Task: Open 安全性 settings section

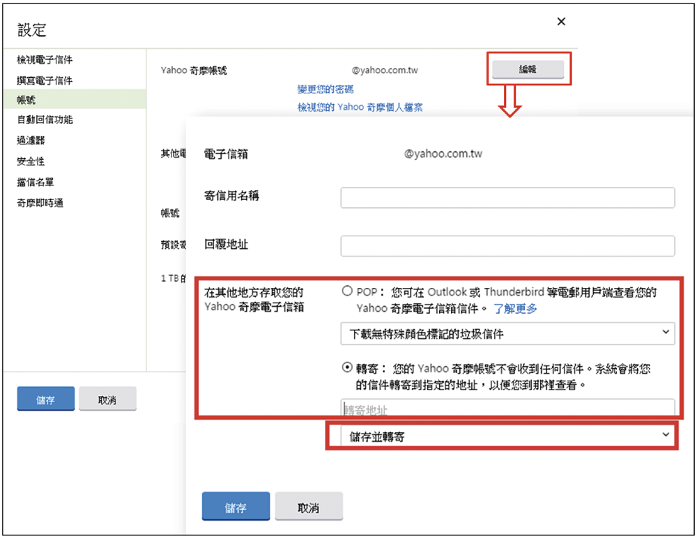Action: 30,161
